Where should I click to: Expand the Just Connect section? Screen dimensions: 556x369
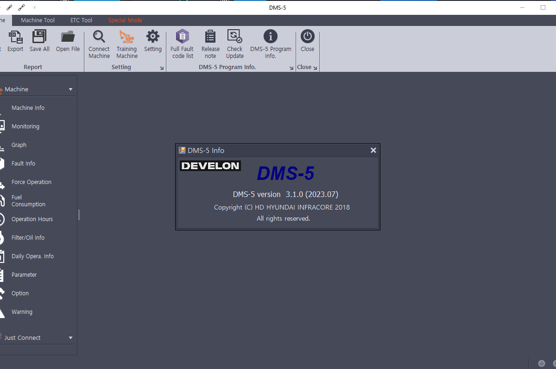point(70,337)
